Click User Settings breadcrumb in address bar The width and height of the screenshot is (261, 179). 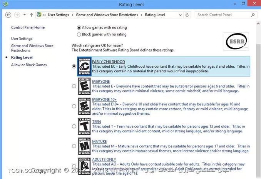[x=59, y=15]
